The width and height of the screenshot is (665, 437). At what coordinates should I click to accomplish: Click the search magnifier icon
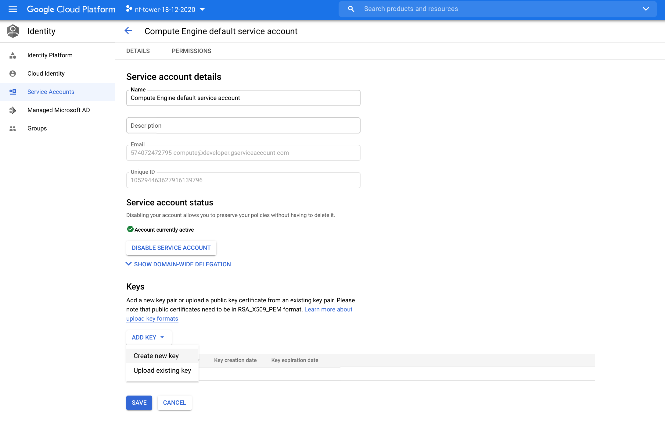[x=351, y=9]
